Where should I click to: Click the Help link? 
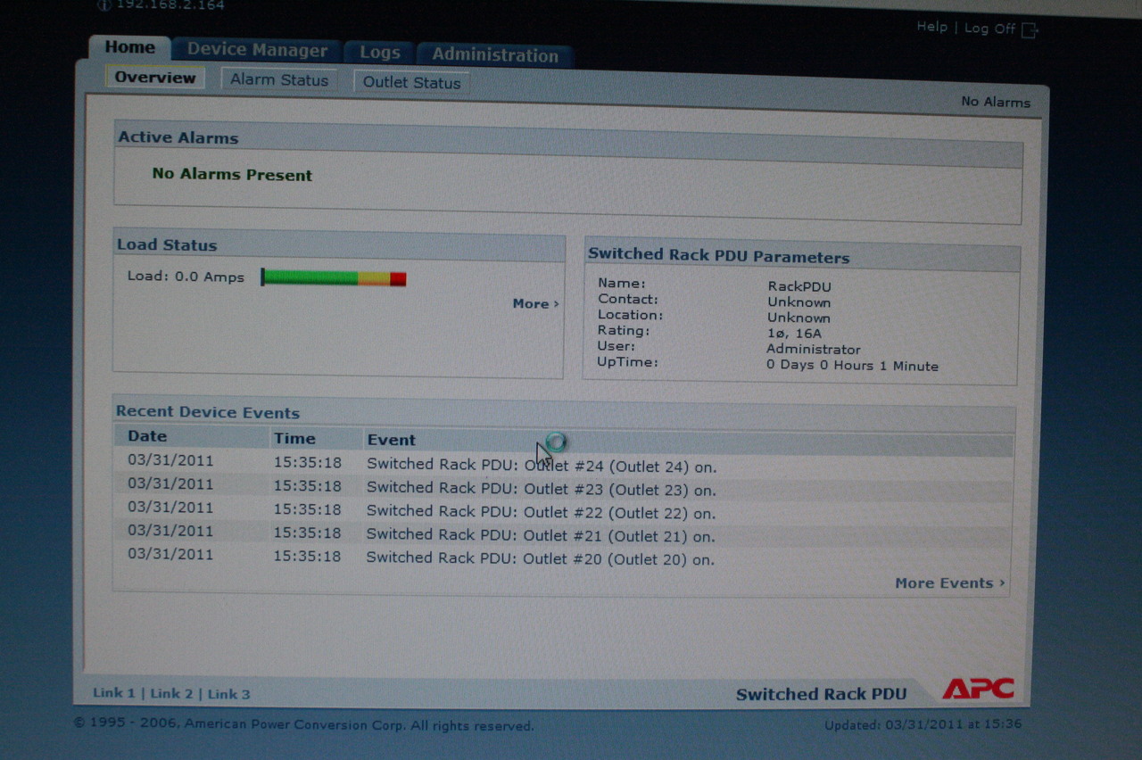point(931,27)
